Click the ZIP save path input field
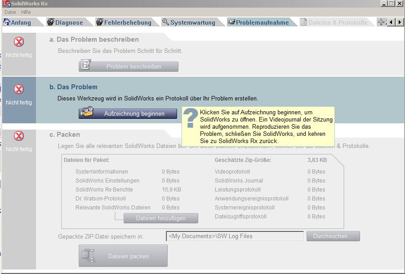 (x=235, y=236)
